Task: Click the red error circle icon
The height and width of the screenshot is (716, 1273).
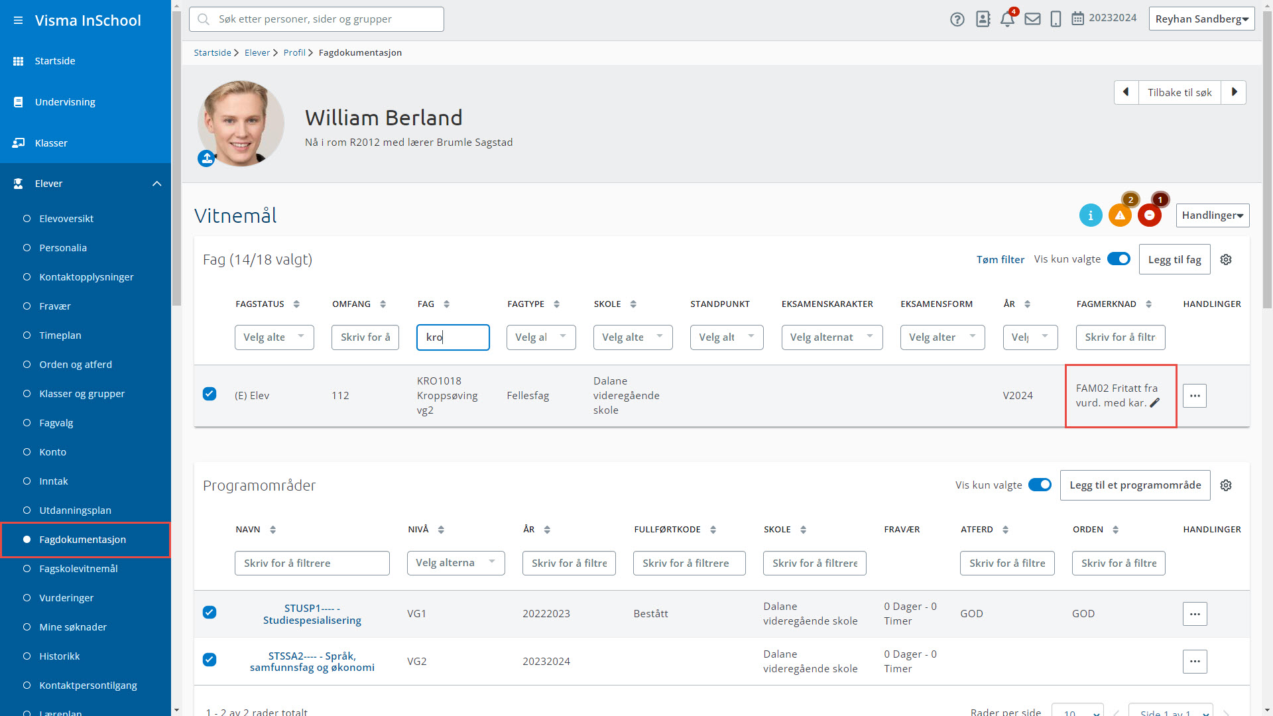Action: tap(1149, 215)
